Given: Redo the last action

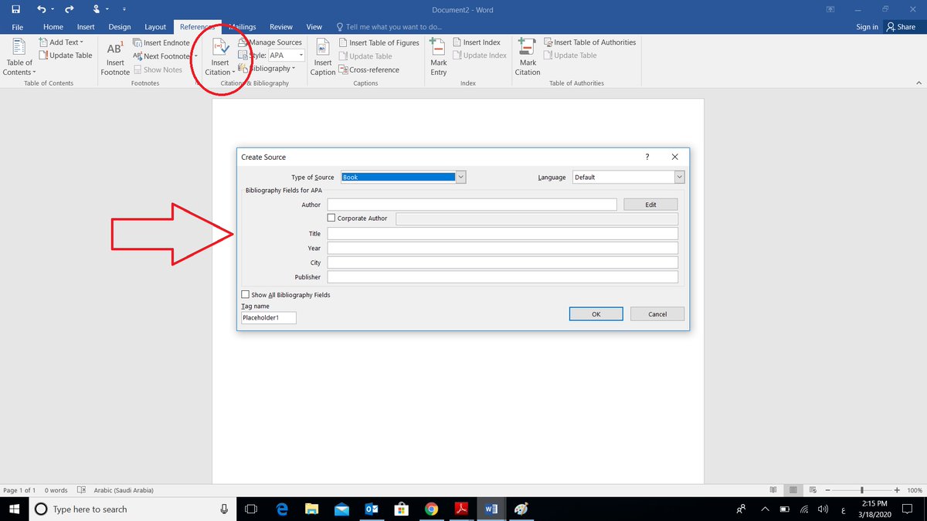Looking at the screenshot, I should 69,9.
